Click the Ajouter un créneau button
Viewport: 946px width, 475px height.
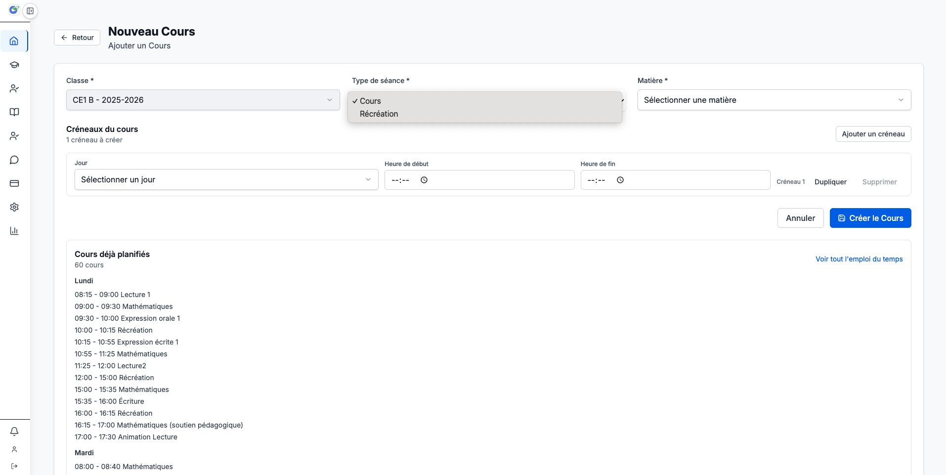click(x=873, y=134)
